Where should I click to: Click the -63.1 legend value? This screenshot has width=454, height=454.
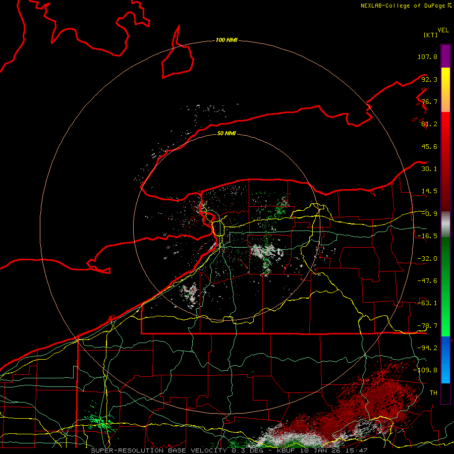point(427,303)
